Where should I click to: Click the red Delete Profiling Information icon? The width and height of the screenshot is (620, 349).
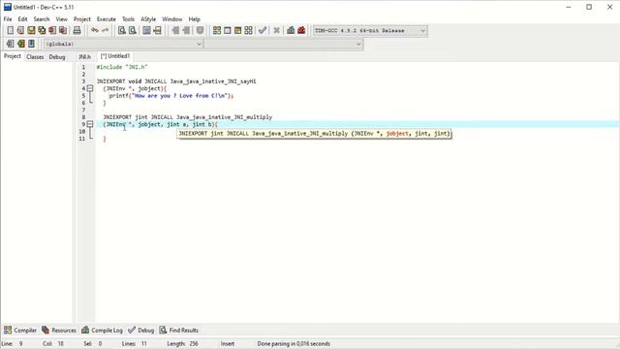[x=301, y=30]
